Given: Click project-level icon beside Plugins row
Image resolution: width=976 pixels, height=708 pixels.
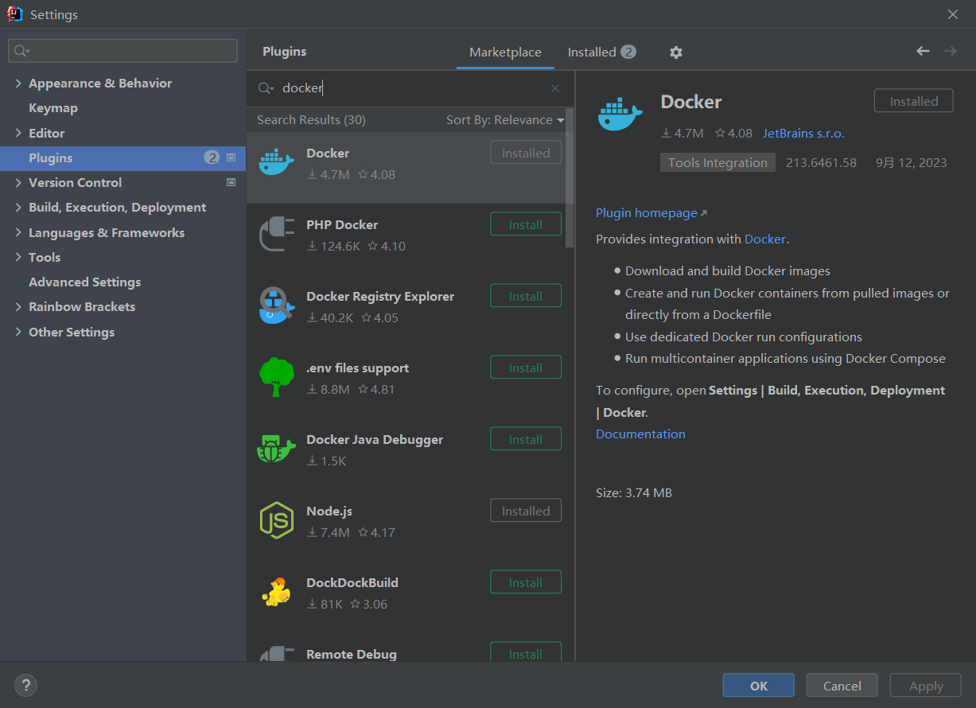Looking at the screenshot, I should [231, 158].
